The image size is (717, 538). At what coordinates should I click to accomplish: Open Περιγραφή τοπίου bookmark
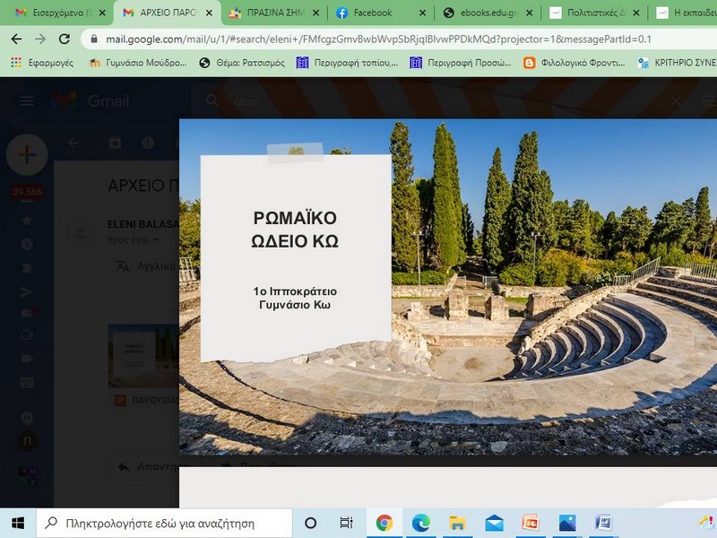347,63
